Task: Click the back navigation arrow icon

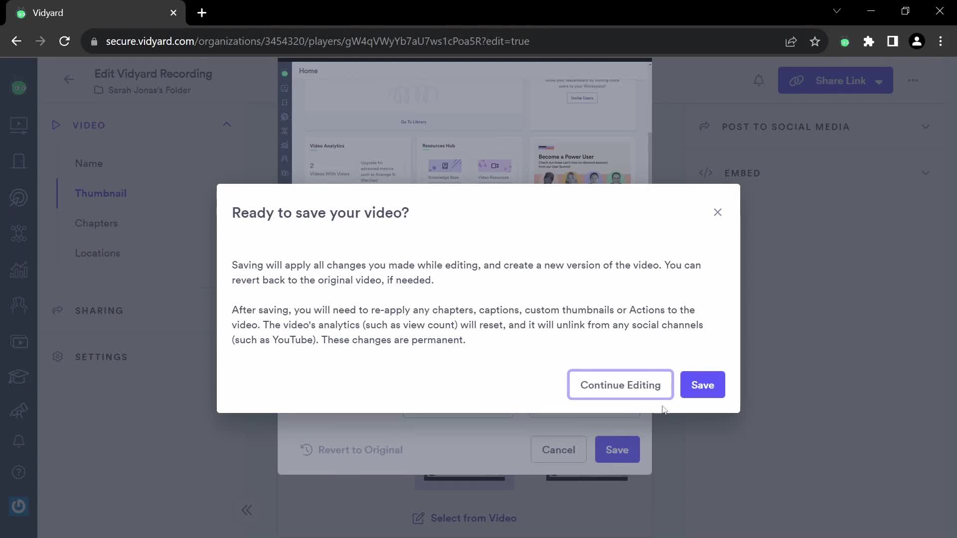Action: tap(68, 79)
